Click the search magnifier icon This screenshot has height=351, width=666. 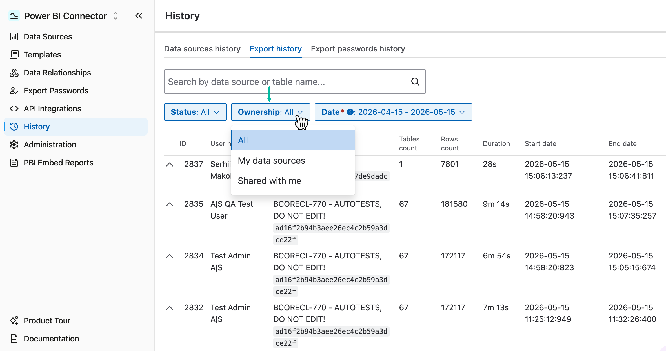coord(415,82)
